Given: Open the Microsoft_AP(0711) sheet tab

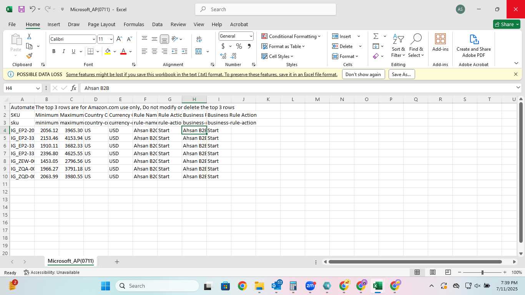Looking at the screenshot, I should click(x=71, y=261).
